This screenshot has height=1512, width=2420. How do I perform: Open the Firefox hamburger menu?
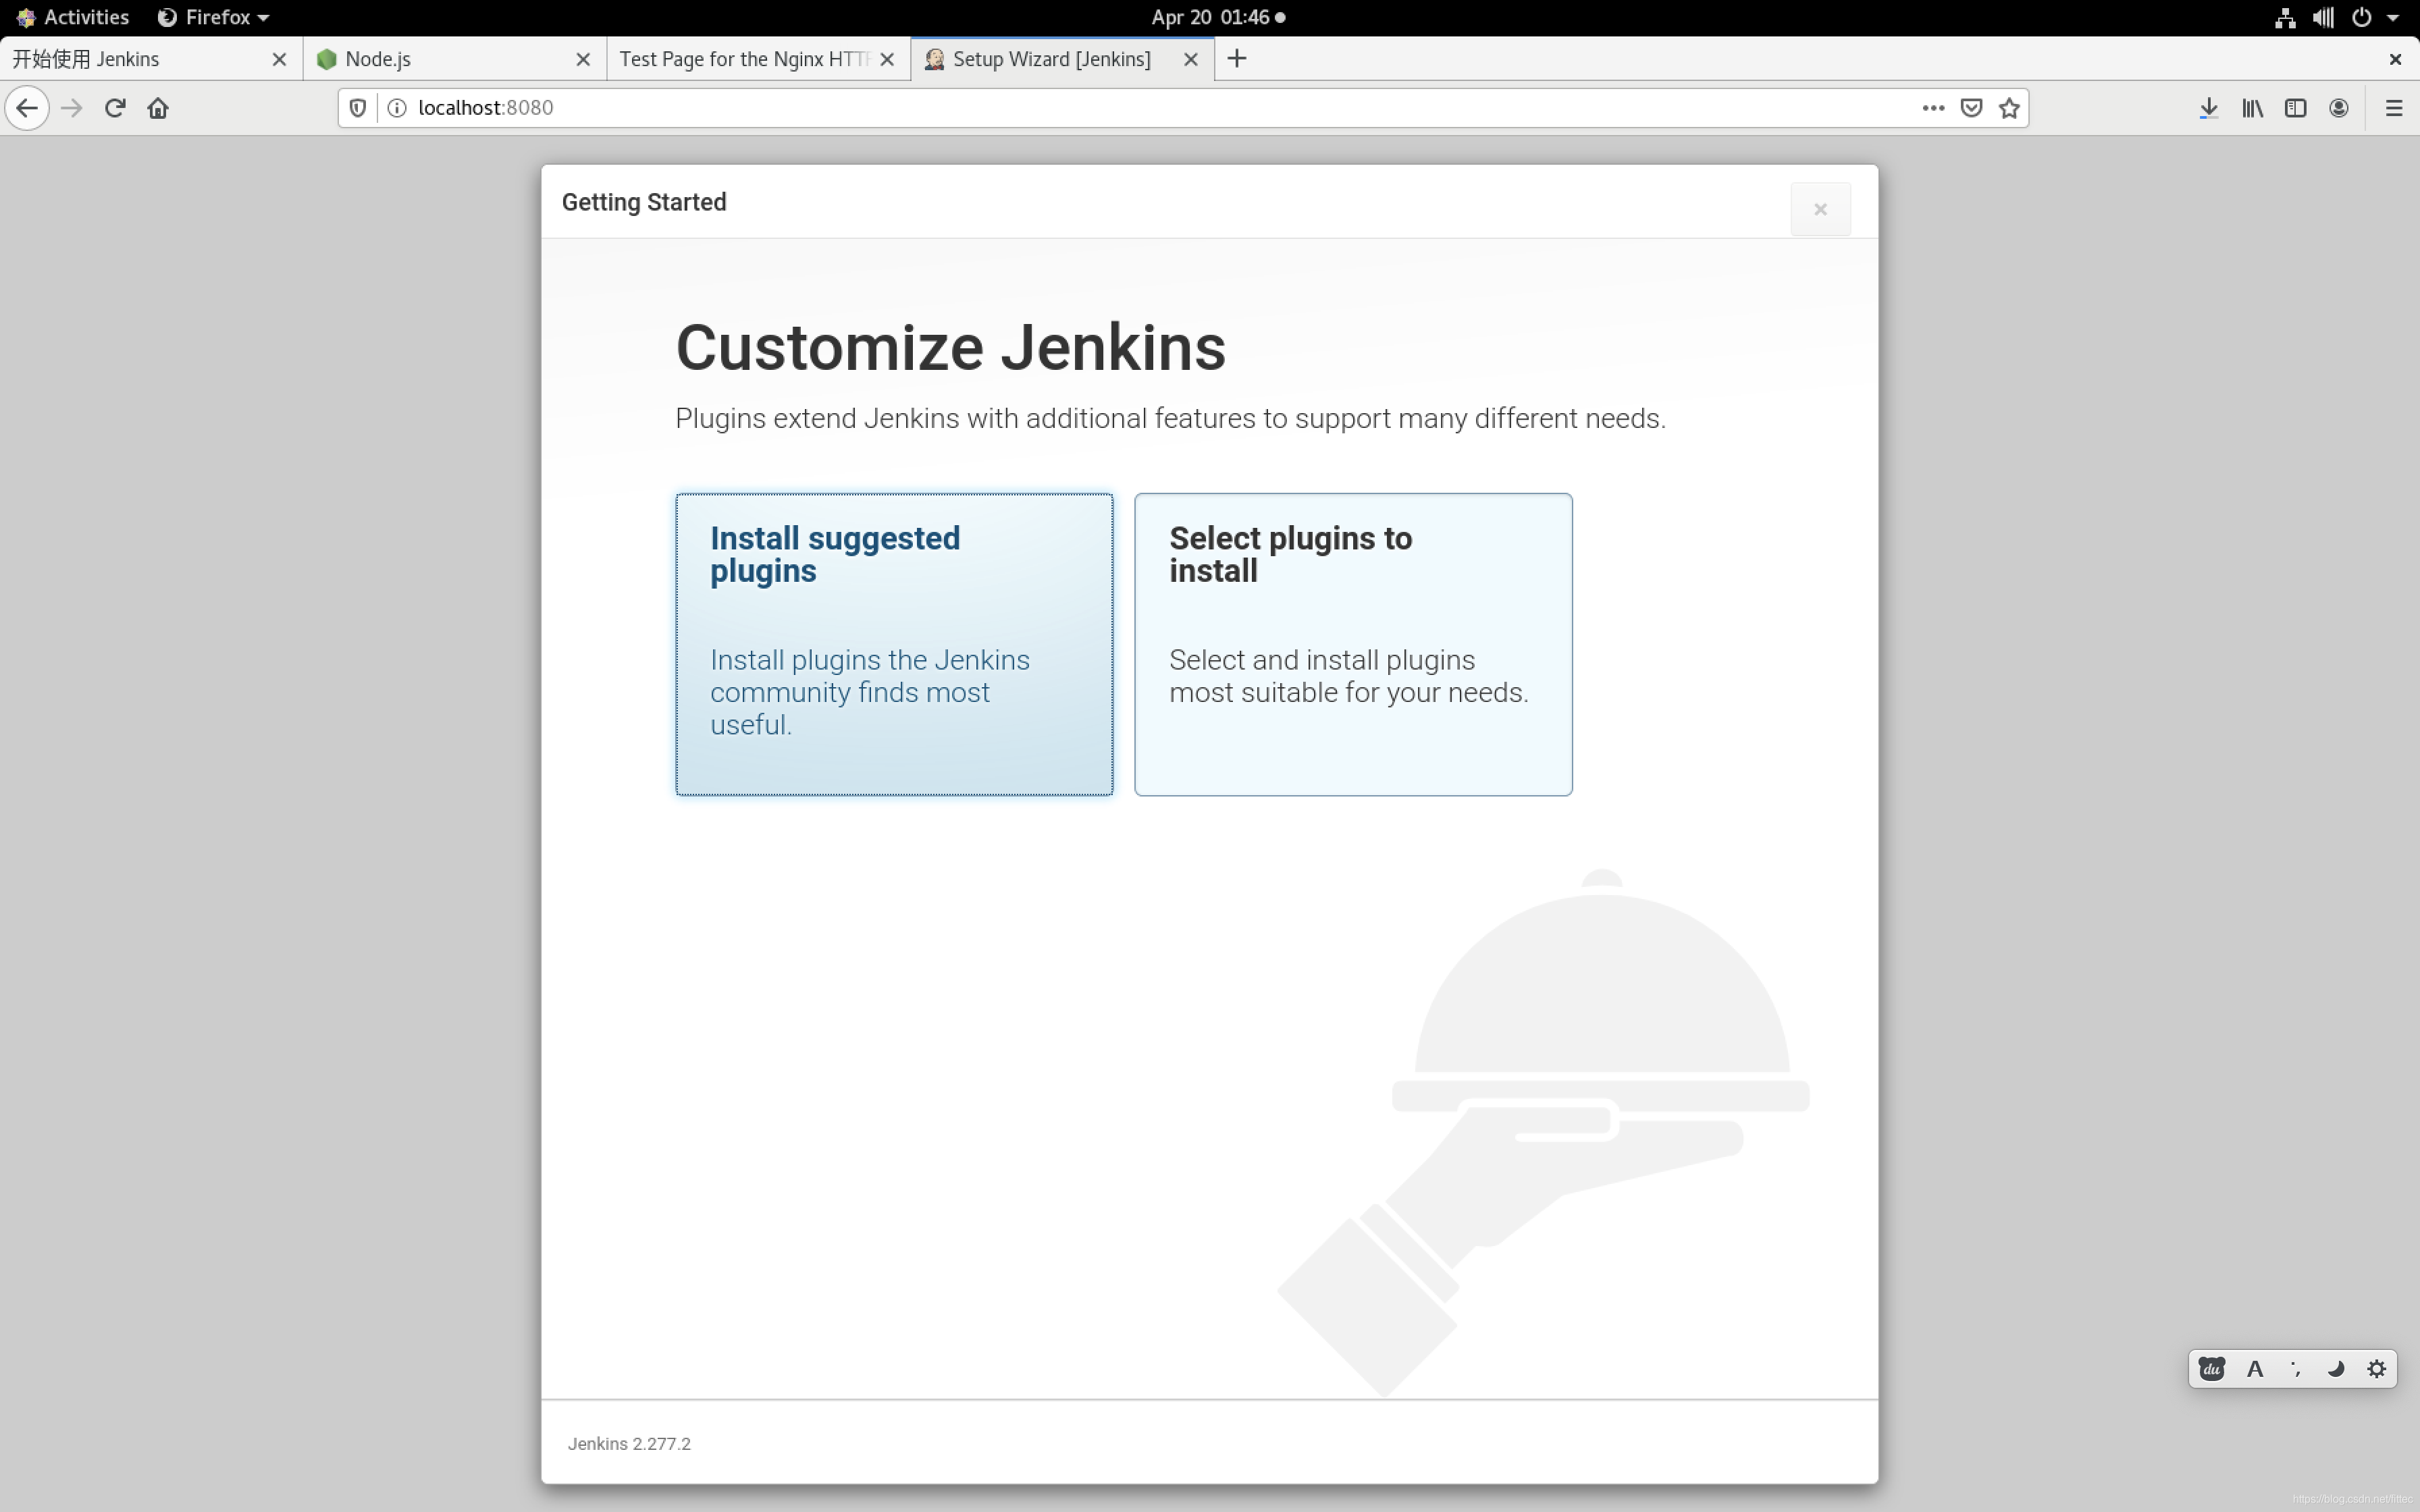tap(2394, 108)
